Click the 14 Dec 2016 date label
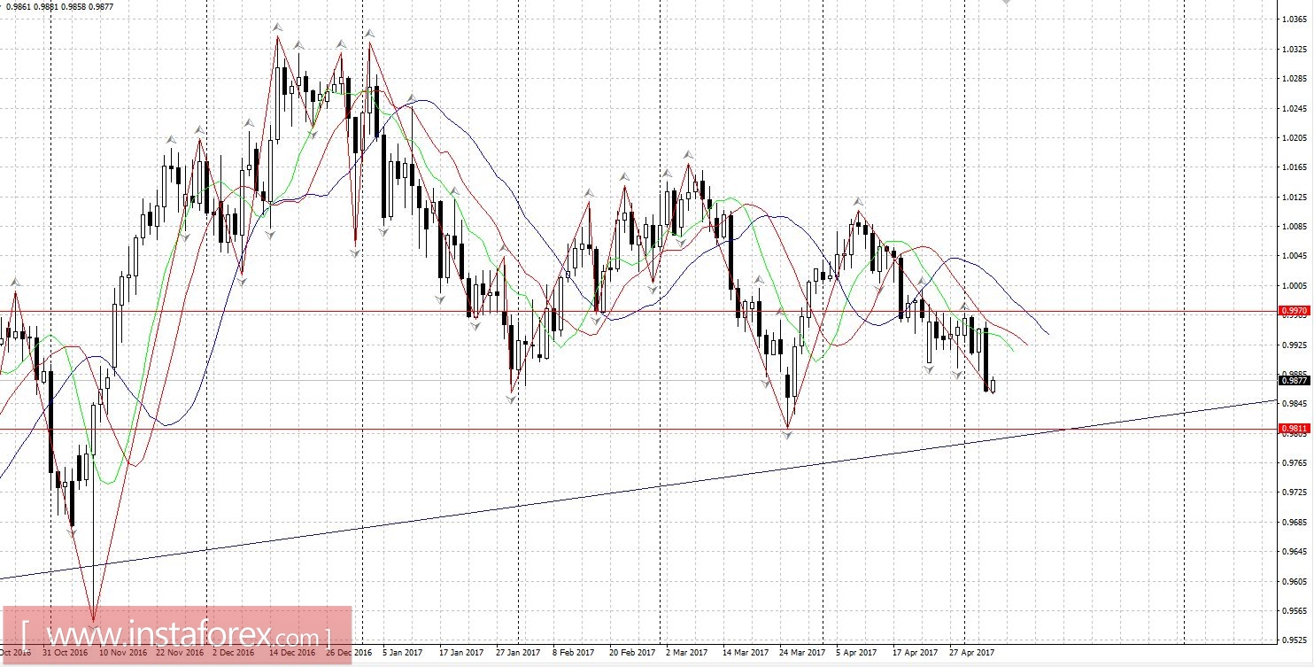The height and width of the screenshot is (667, 1314). tap(292, 653)
